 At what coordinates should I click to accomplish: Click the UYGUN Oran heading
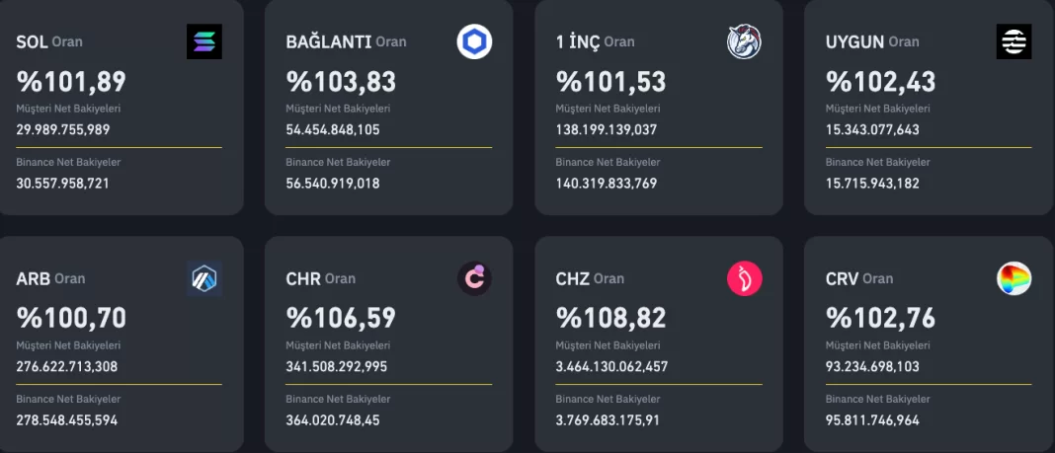(872, 41)
